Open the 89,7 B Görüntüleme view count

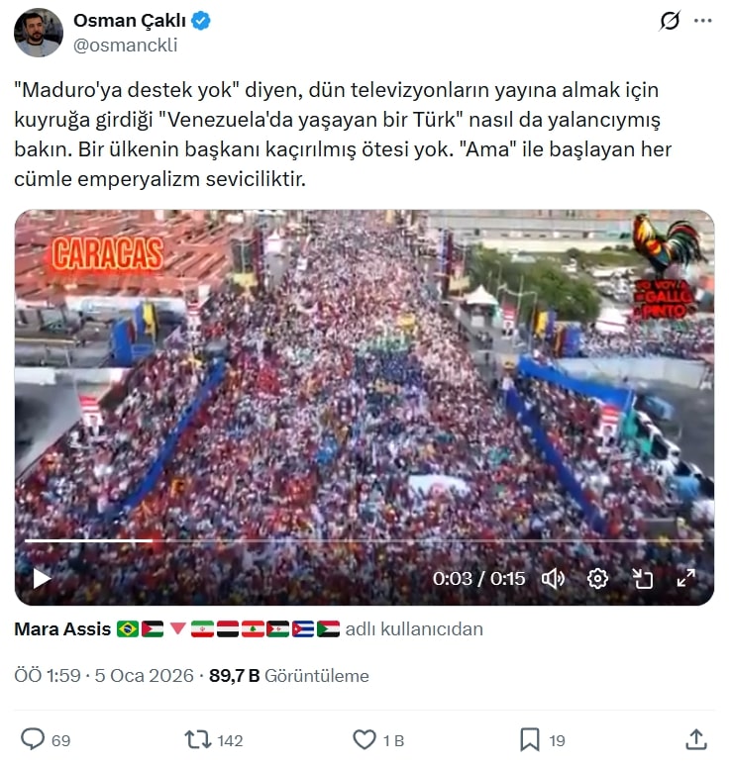(x=289, y=676)
